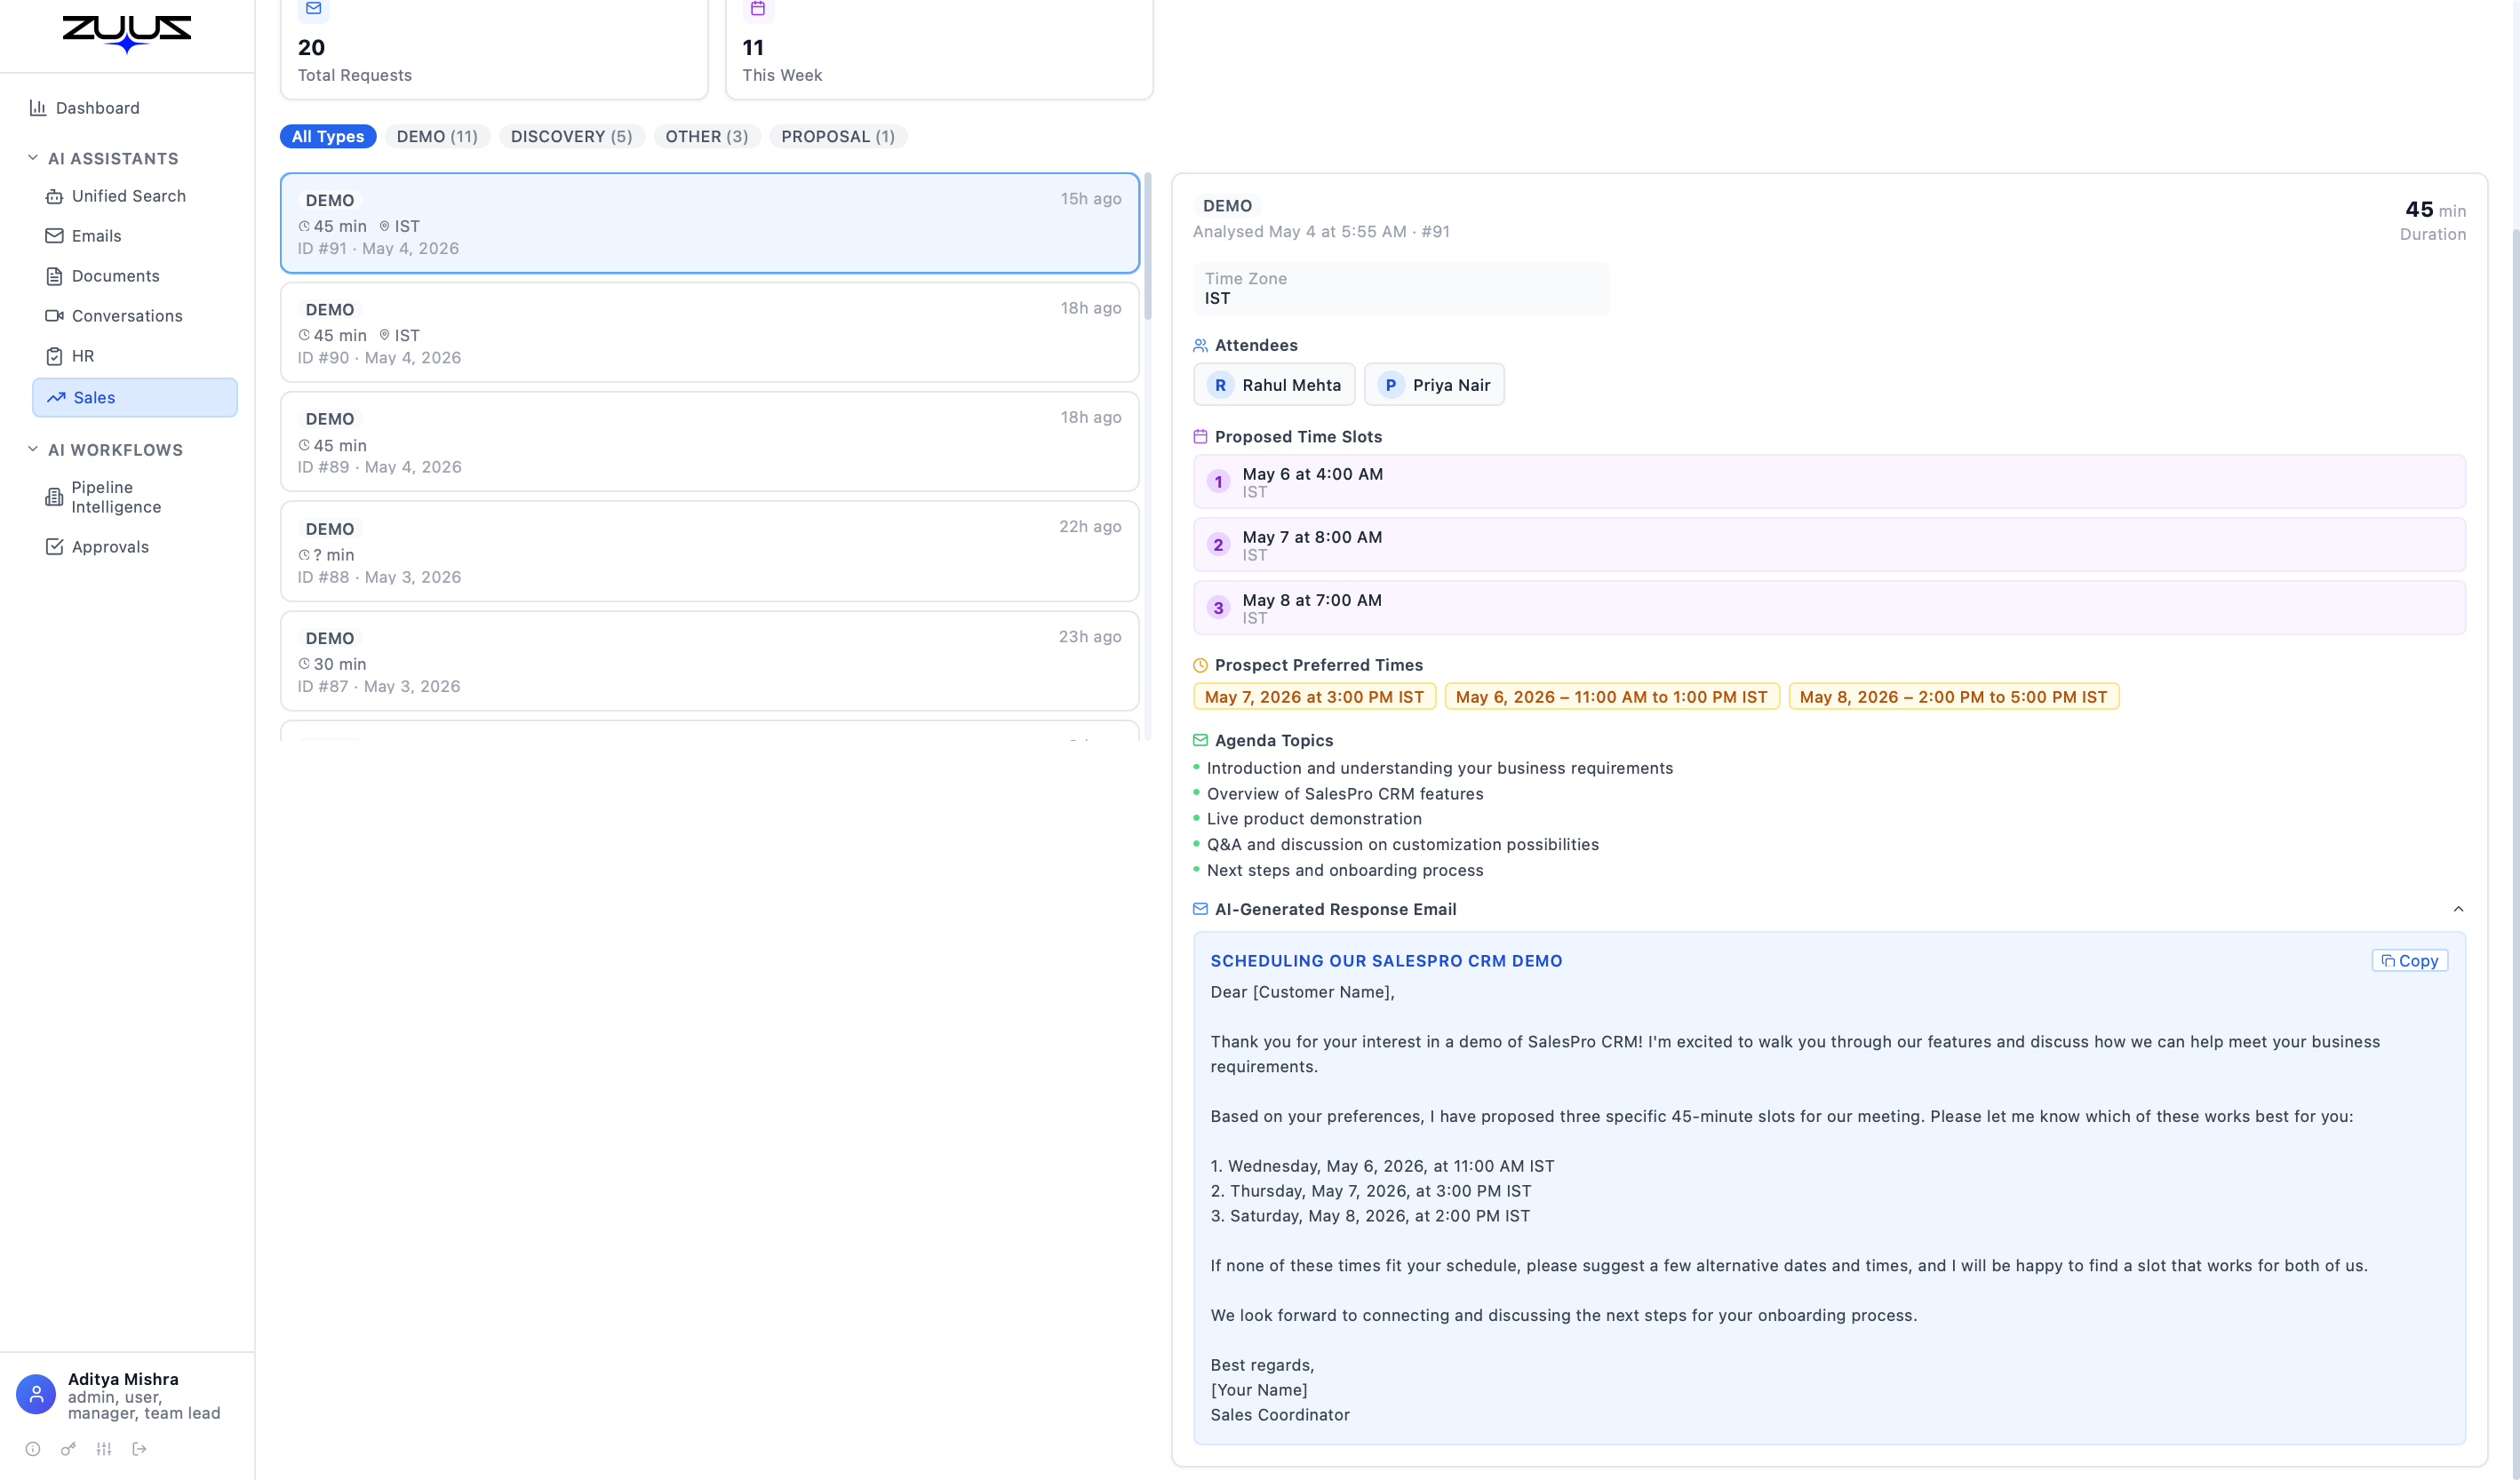Screen dimensions: 2520x1480
Task: Click preferred time May 6, 2026 – 11:00 AM to 1:00 PM
Action: coord(1611,697)
